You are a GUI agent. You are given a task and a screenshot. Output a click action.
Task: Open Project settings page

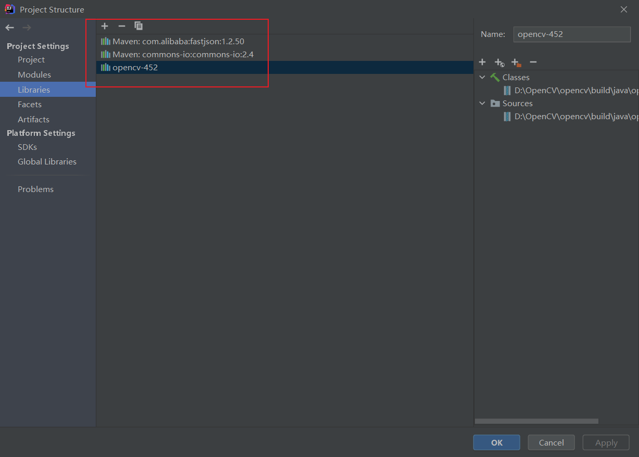[x=31, y=59]
